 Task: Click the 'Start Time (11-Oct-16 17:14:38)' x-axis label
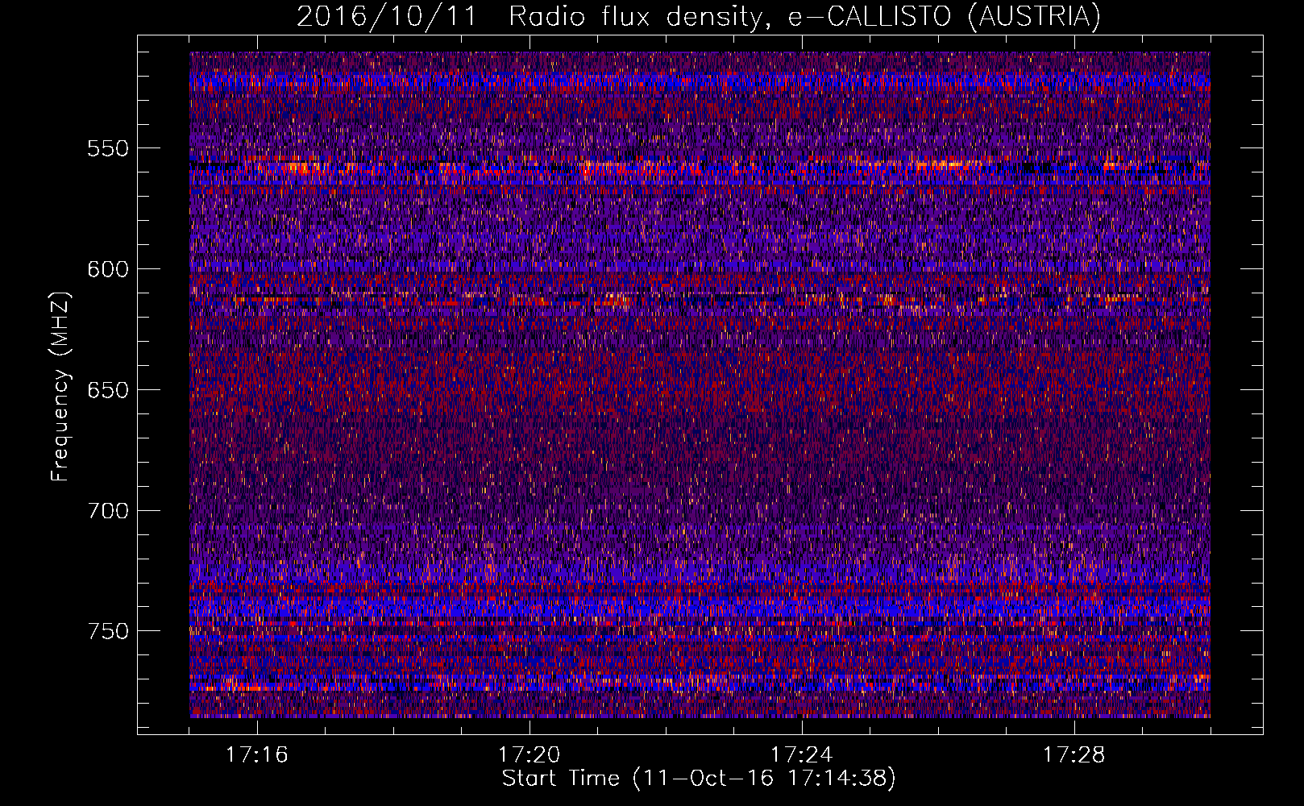pyautogui.click(x=699, y=779)
